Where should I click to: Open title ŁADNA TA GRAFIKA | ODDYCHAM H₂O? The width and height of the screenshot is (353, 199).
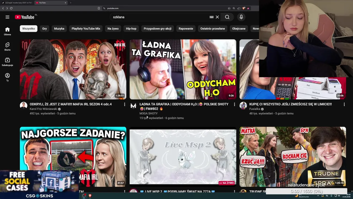click(x=184, y=106)
